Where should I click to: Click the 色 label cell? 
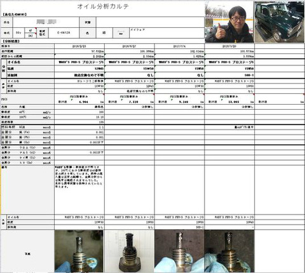[88, 33]
